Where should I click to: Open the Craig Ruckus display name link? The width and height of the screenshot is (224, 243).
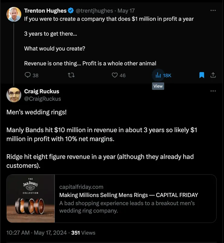tap(42, 91)
